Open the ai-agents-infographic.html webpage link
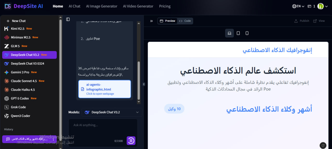Screen dimensions: 332x149 [x=105, y=88]
